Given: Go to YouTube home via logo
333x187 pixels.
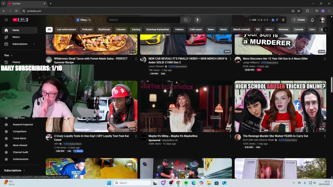Looking at the screenshot, I should point(20,20).
